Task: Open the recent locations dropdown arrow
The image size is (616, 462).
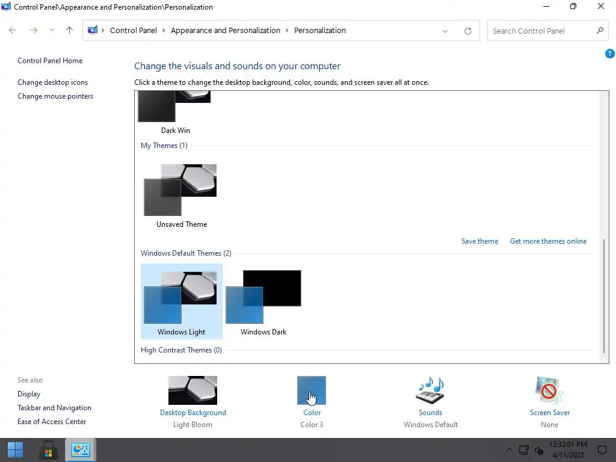Action: tap(52, 30)
